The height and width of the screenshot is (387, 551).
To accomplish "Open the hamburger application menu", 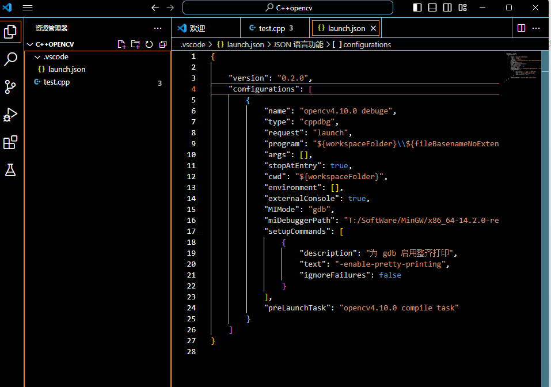I will [28, 7].
